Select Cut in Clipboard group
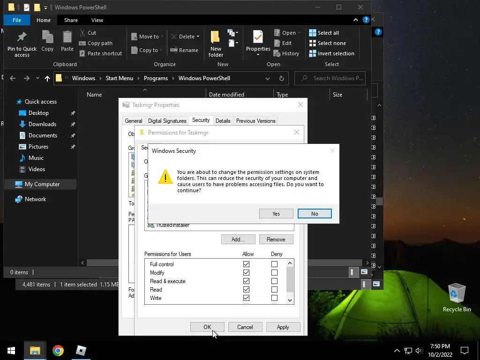The image size is (480, 360). click(x=88, y=33)
